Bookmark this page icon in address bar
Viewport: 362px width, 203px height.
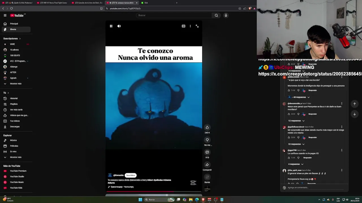point(101,8)
